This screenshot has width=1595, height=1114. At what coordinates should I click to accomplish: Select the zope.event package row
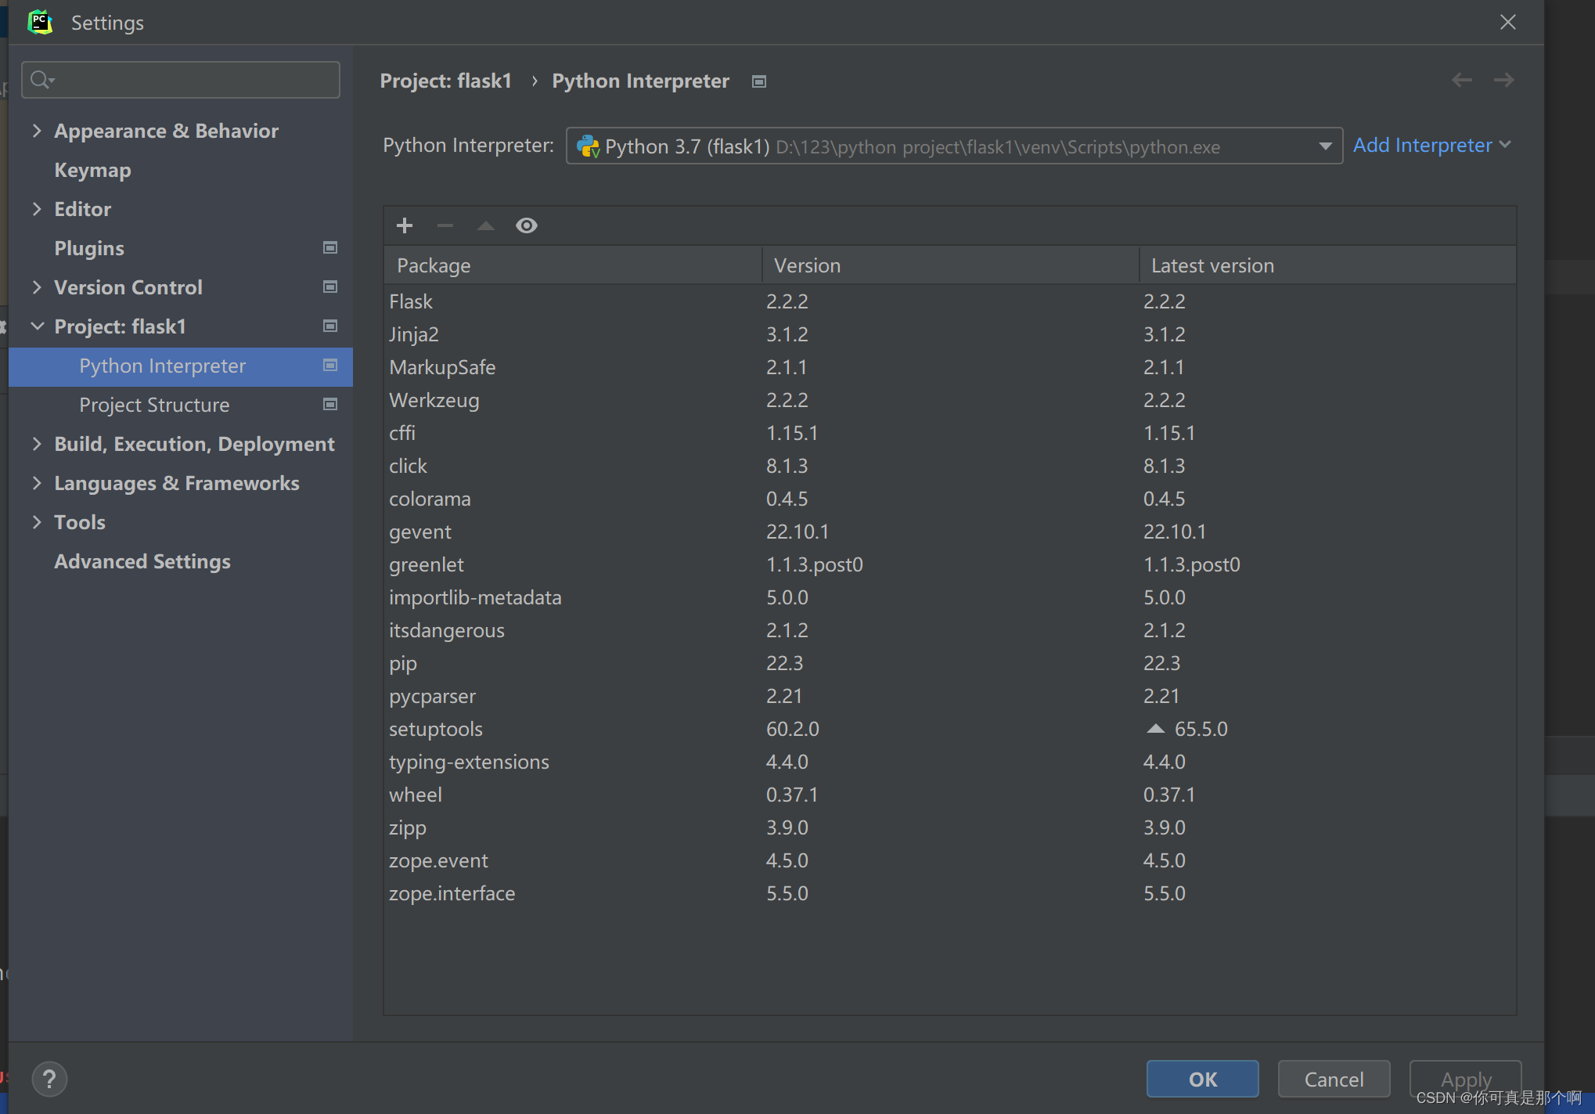tap(950, 860)
